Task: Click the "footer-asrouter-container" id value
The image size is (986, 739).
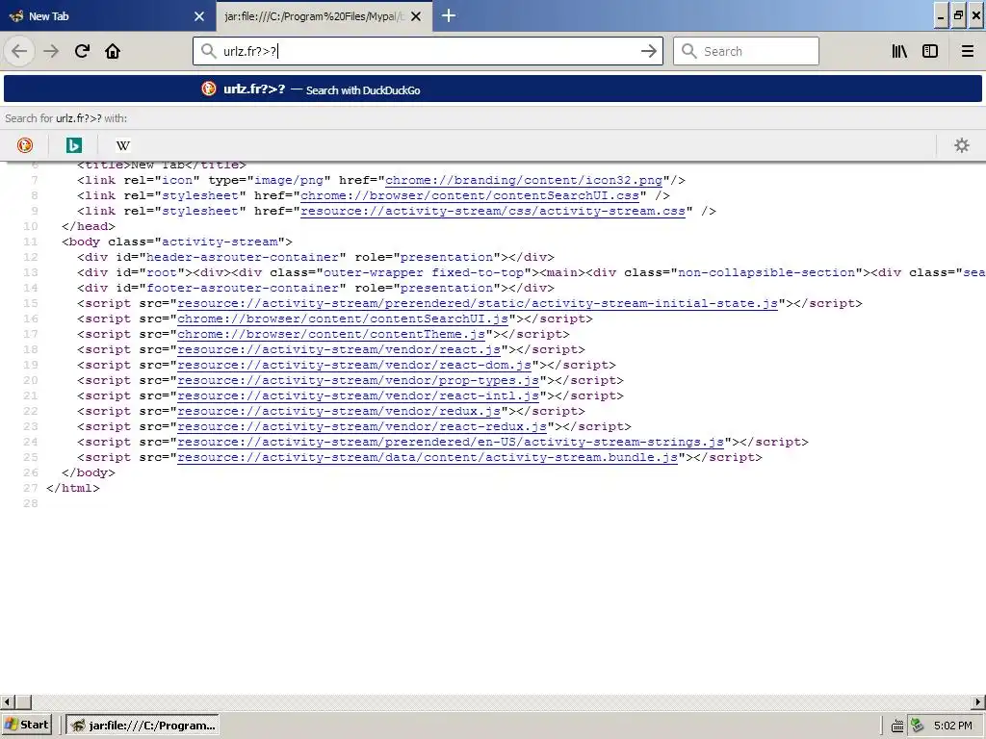Action: (x=243, y=288)
